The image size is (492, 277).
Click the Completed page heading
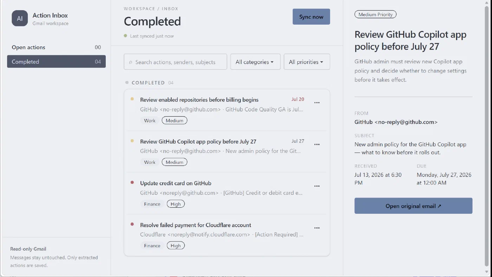tap(152, 21)
